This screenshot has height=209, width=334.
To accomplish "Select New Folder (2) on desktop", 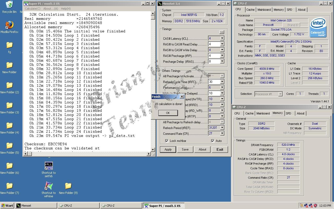I will point(9,87).
